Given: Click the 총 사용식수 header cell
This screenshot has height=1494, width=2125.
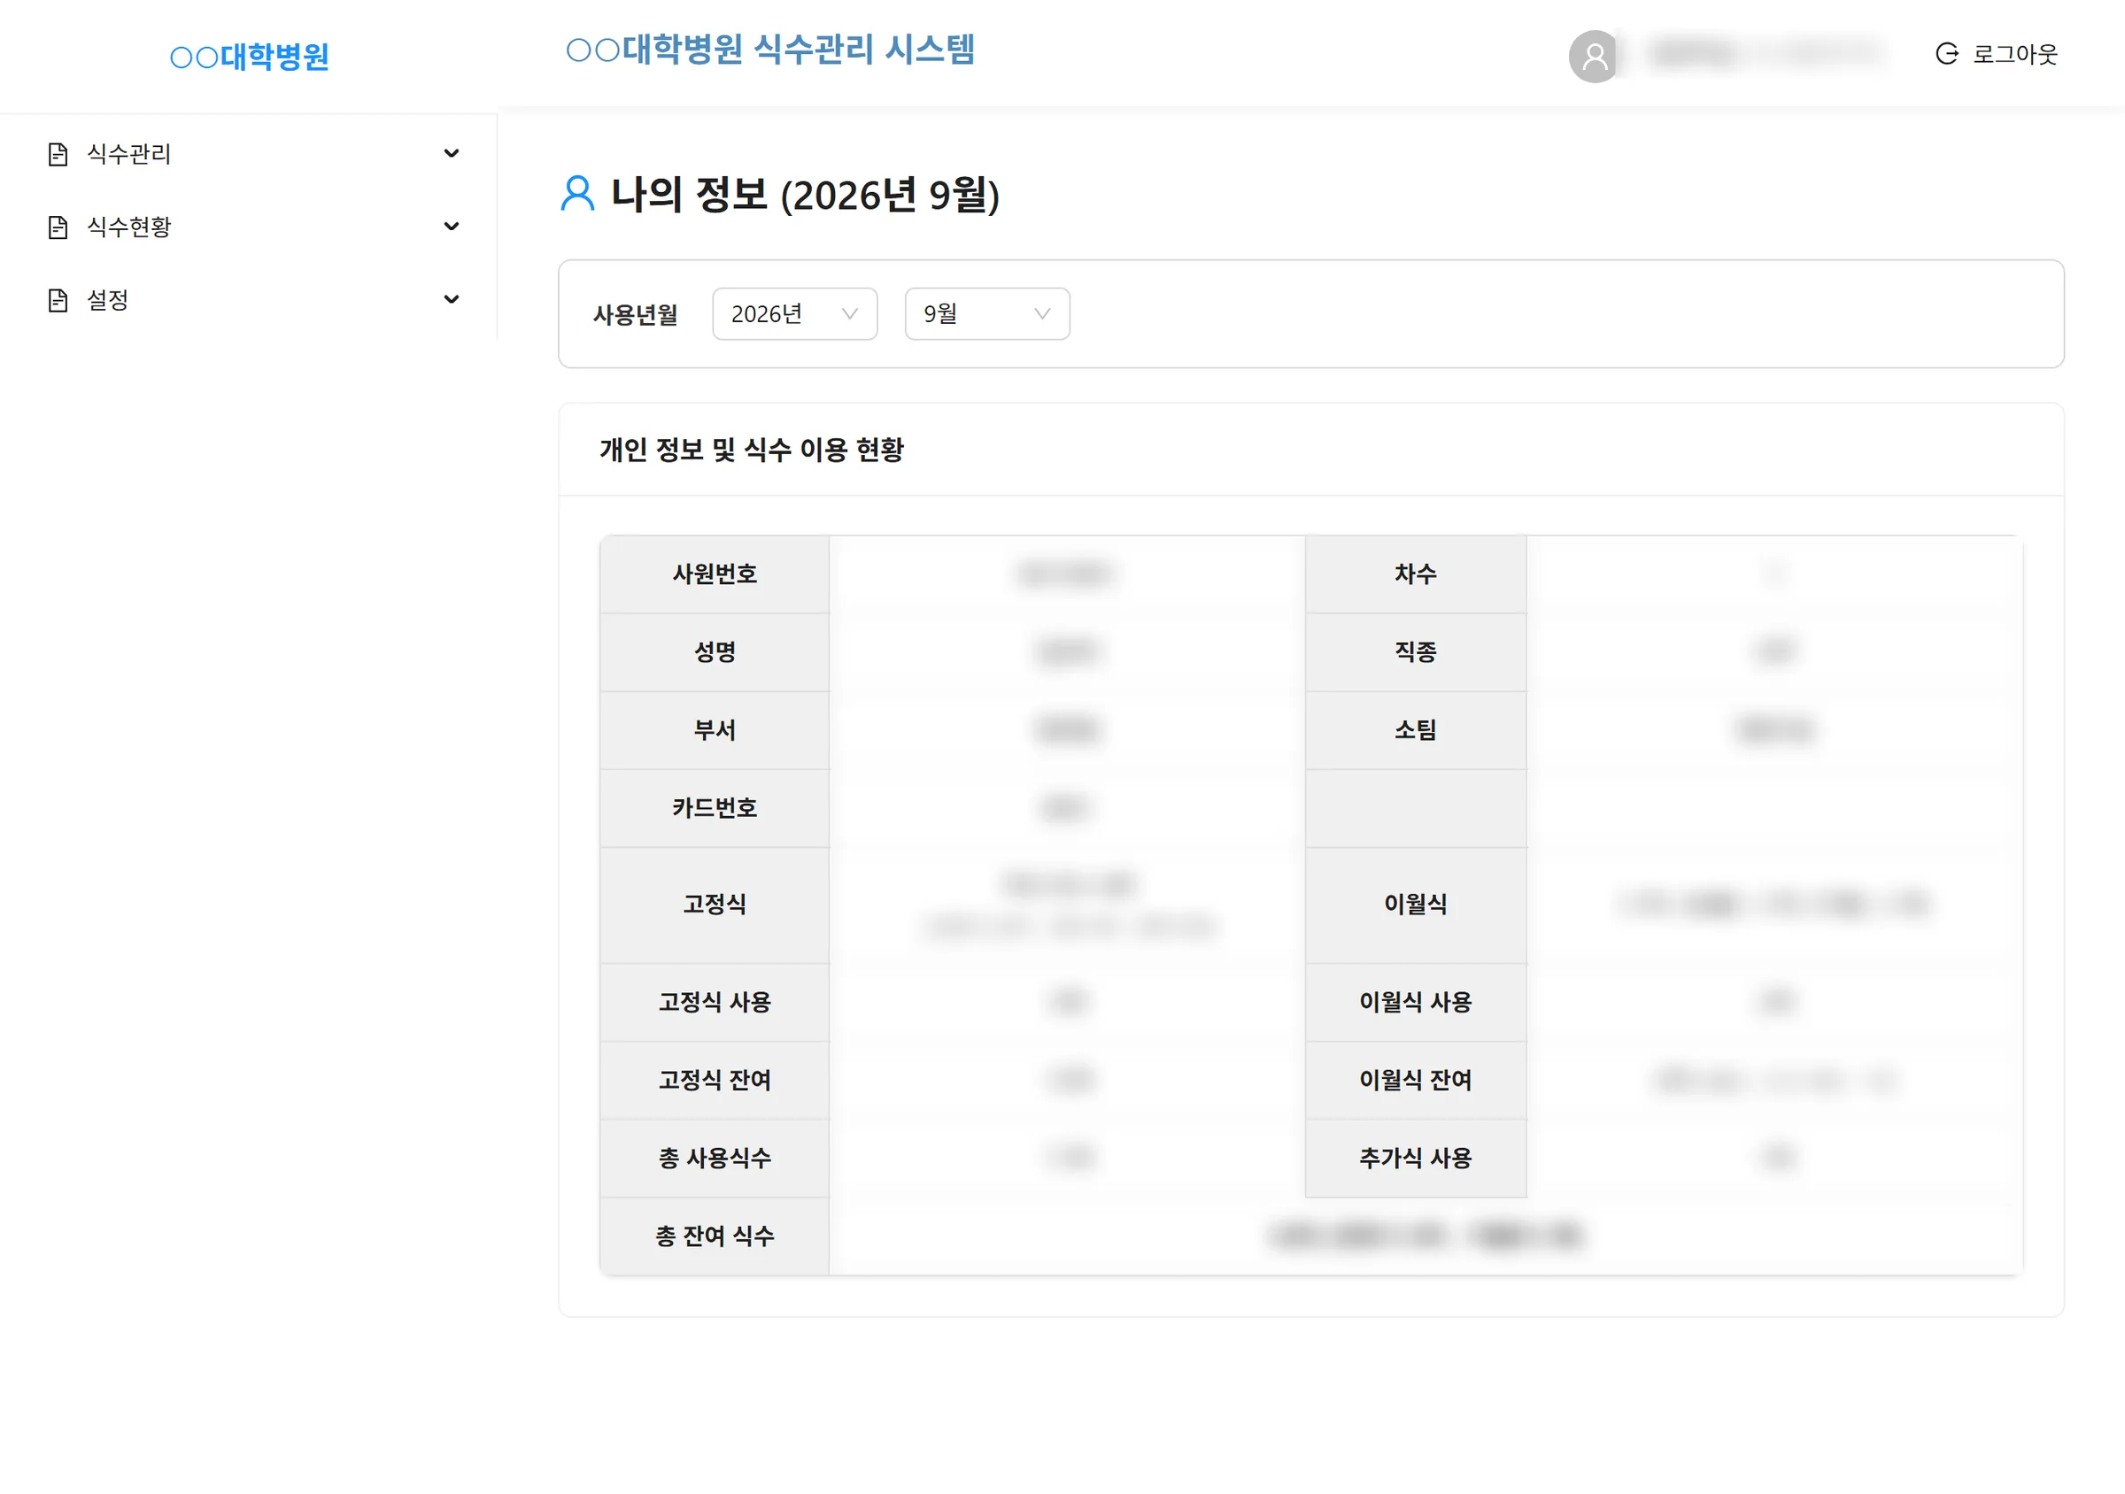Looking at the screenshot, I should coord(715,1159).
